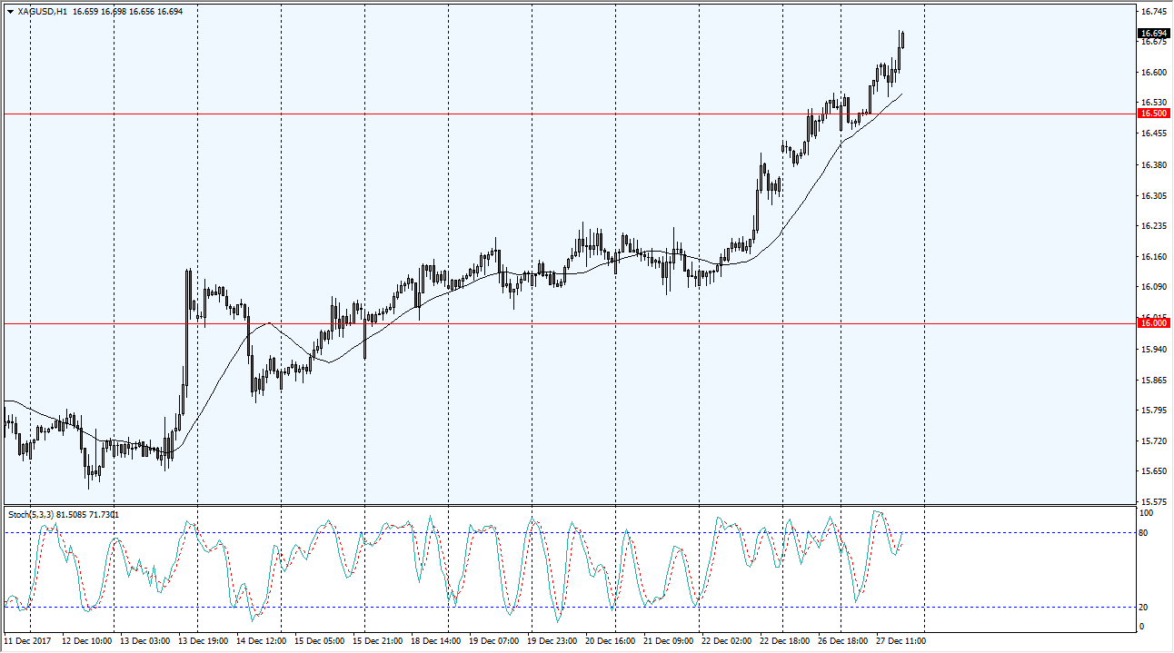
Task: Click the red horizontal line at 16.000
Action: pyautogui.click(x=545, y=323)
